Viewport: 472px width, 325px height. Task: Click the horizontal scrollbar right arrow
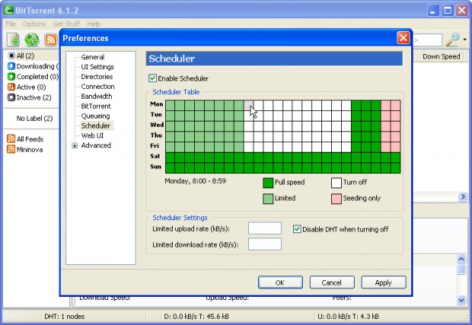(x=463, y=197)
